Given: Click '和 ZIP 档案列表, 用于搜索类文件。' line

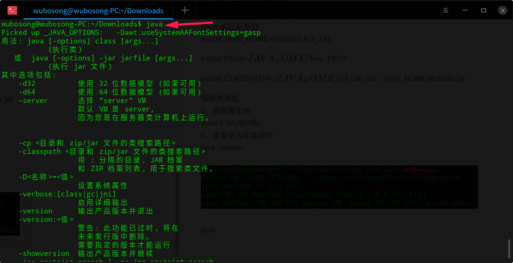Looking at the screenshot, I should click(x=146, y=169).
